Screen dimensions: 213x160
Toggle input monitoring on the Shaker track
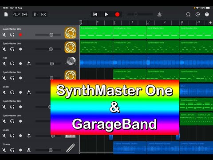pyautogui.click(x=29, y=150)
